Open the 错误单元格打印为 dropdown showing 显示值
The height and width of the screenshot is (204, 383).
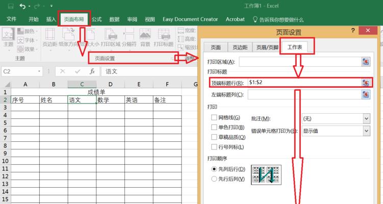click(336, 131)
